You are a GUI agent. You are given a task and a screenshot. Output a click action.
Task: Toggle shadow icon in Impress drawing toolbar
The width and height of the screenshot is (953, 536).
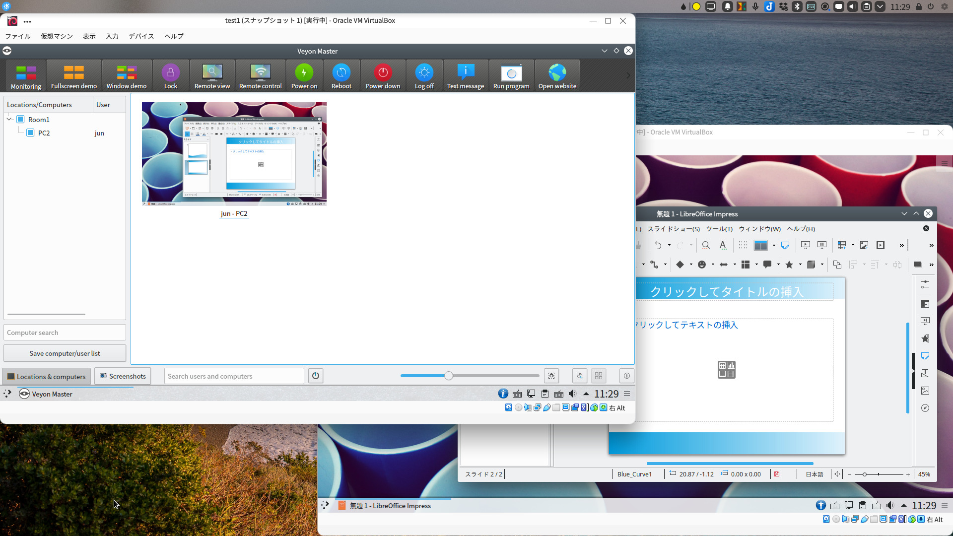click(917, 265)
